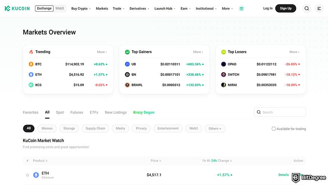Click the MIRAI coin icon
The image size is (328, 185).
pos(223,85)
